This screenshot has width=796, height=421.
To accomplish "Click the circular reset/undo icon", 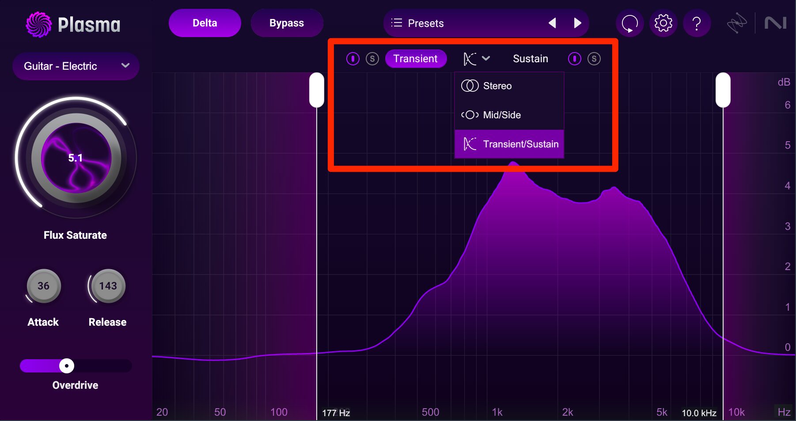I will pyautogui.click(x=629, y=23).
